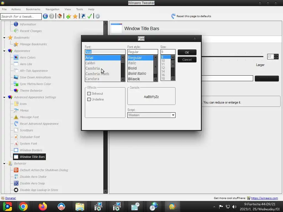Open Statusbar Font tree item
The width and height of the screenshot is (283, 212).
(x=30, y=137)
